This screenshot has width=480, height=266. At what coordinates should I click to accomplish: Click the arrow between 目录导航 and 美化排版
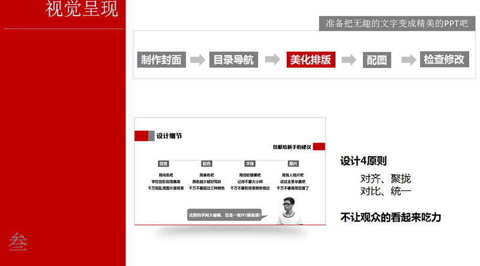click(x=272, y=59)
